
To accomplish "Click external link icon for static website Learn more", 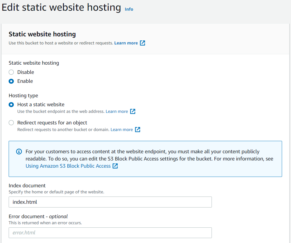I will pyautogui.click(x=133, y=111).
